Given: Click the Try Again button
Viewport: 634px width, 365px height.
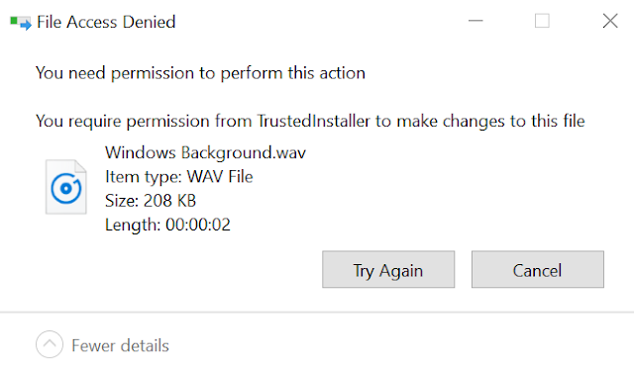Looking at the screenshot, I should click(388, 269).
